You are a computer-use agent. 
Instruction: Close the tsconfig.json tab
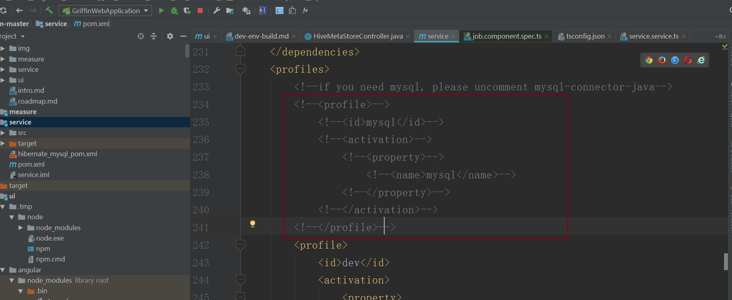click(x=610, y=37)
